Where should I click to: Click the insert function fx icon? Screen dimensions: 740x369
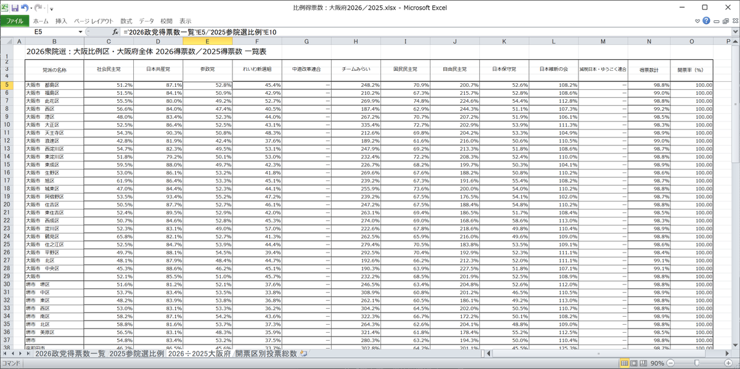pos(115,31)
